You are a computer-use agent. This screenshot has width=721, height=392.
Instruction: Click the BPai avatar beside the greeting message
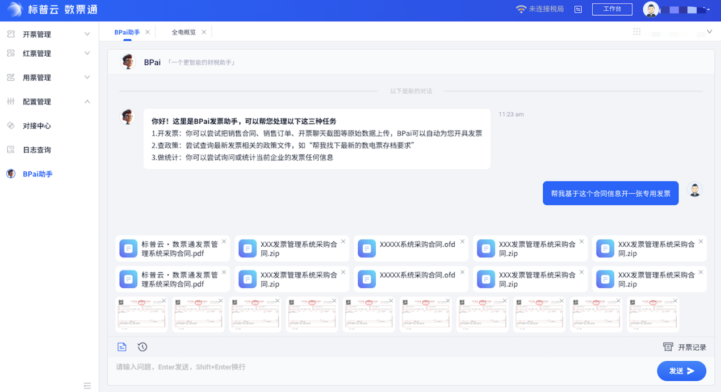click(x=128, y=117)
